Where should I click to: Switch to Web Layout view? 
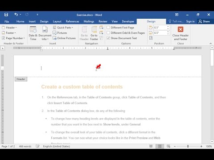[x=169, y=146]
